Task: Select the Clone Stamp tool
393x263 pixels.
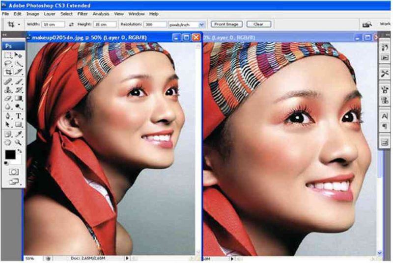Action: [8, 90]
